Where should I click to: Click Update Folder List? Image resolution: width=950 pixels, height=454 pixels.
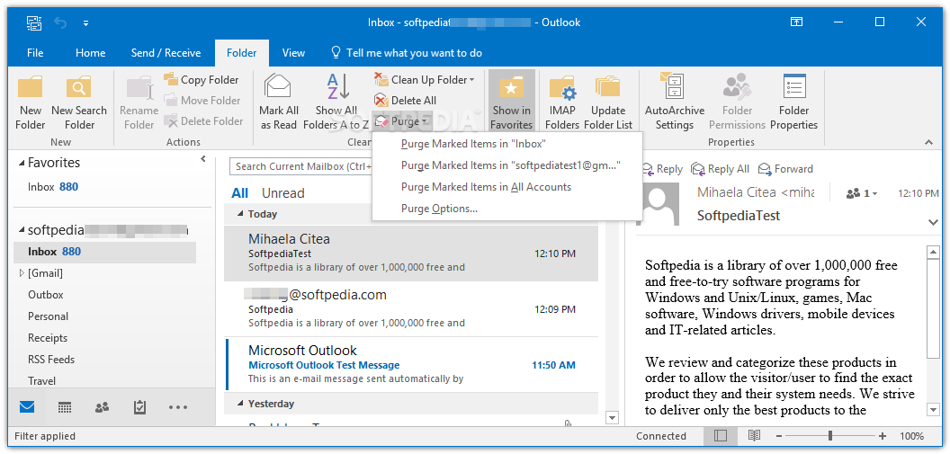click(x=607, y=102)
